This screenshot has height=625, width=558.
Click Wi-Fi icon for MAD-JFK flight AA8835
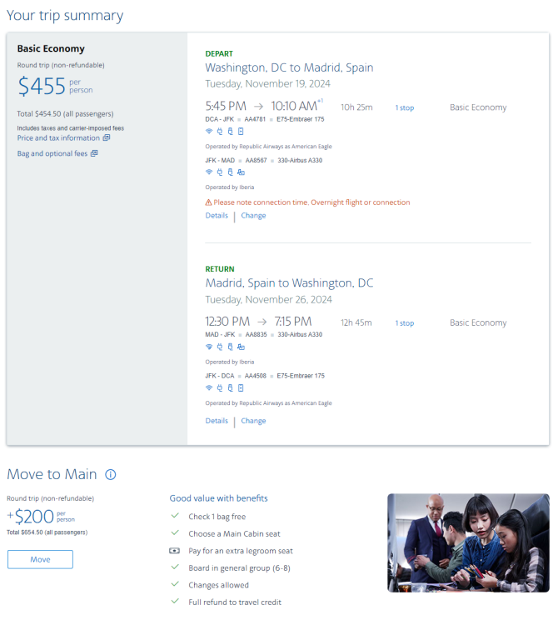pos(209,347)
